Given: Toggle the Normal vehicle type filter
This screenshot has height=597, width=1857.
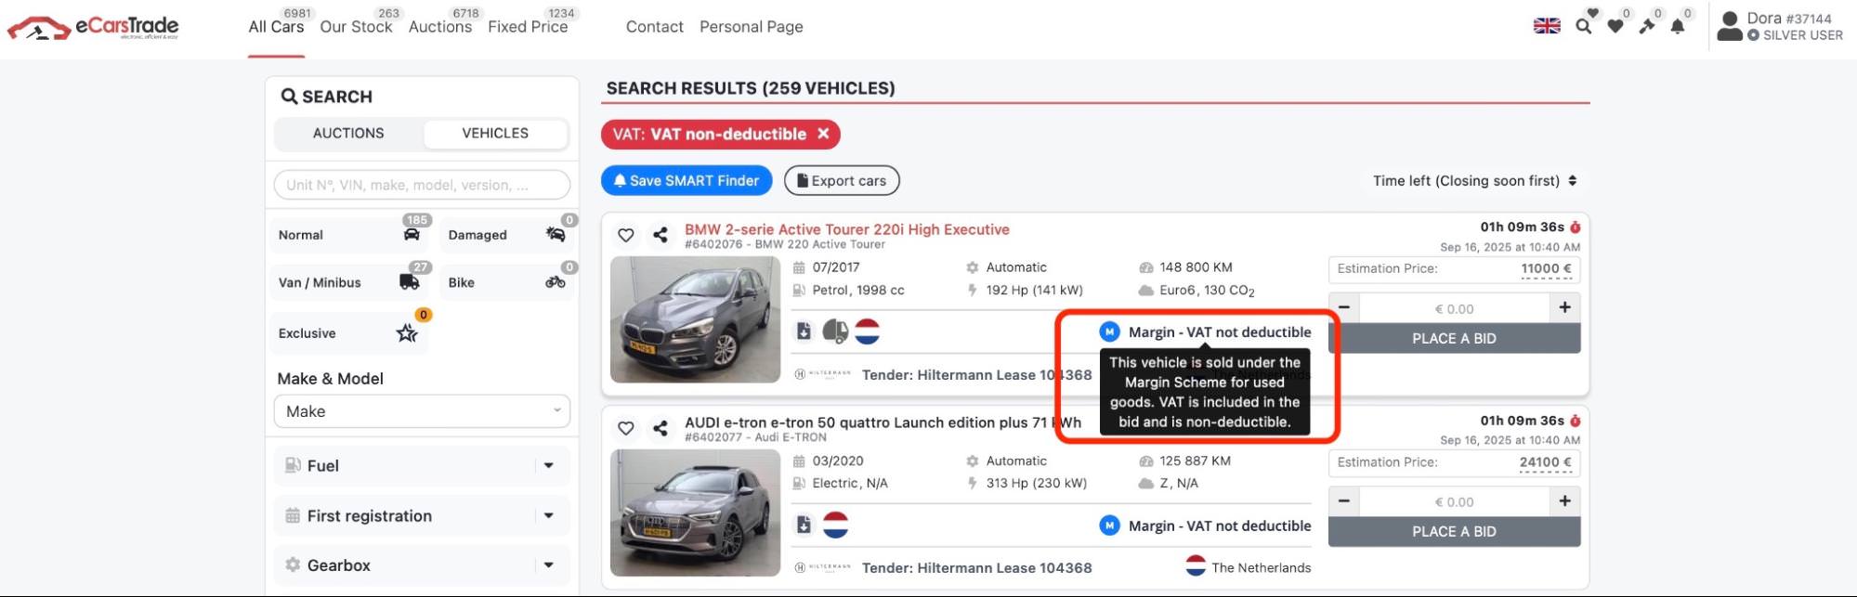Looking at the screenshot, I should click(x=348, y=235).
